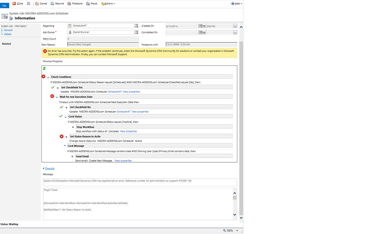Cancel the system job from the toolbar
Image resolution: width=372 pixels, height=234 pixels.
click(x=41, y=4)
